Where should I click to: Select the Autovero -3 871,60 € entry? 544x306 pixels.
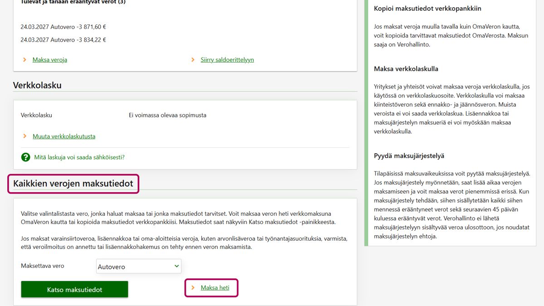[x=63, y=27]
